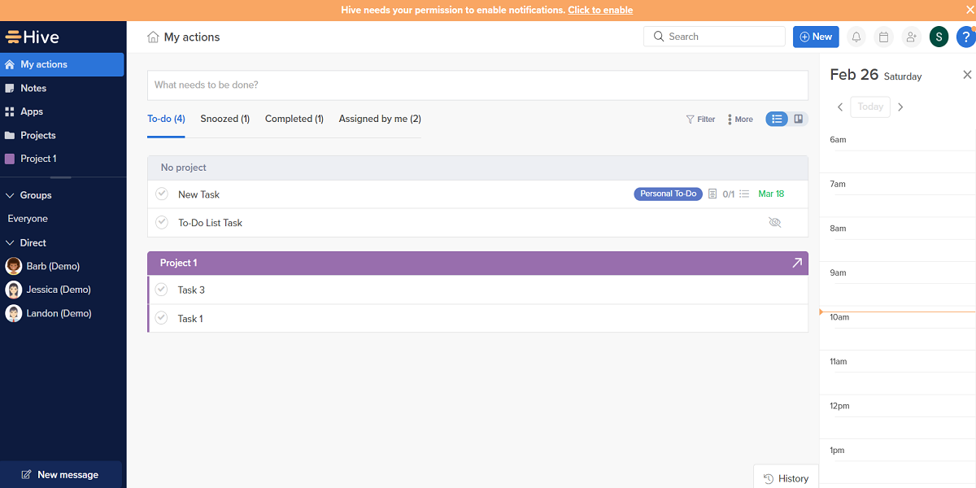Select the To-do (4) tab
Viewport: 976px width, 488px height.
click(166, 119)
